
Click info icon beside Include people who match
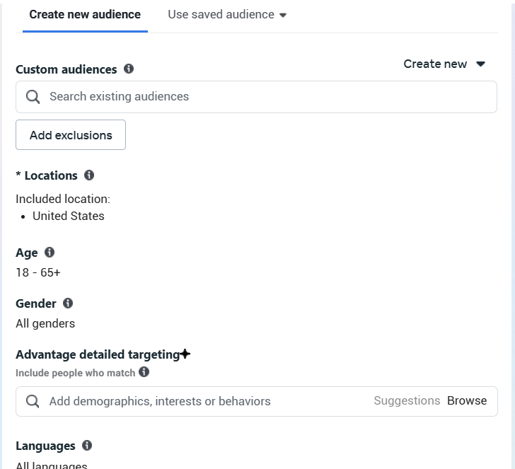click(x=144, y=372)
